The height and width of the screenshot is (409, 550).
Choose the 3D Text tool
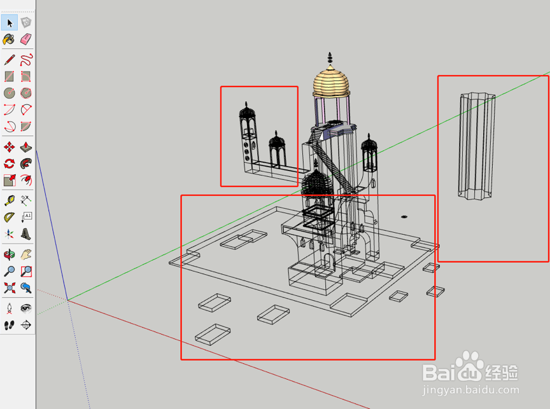pyautogui.click(x=26, y=234)
